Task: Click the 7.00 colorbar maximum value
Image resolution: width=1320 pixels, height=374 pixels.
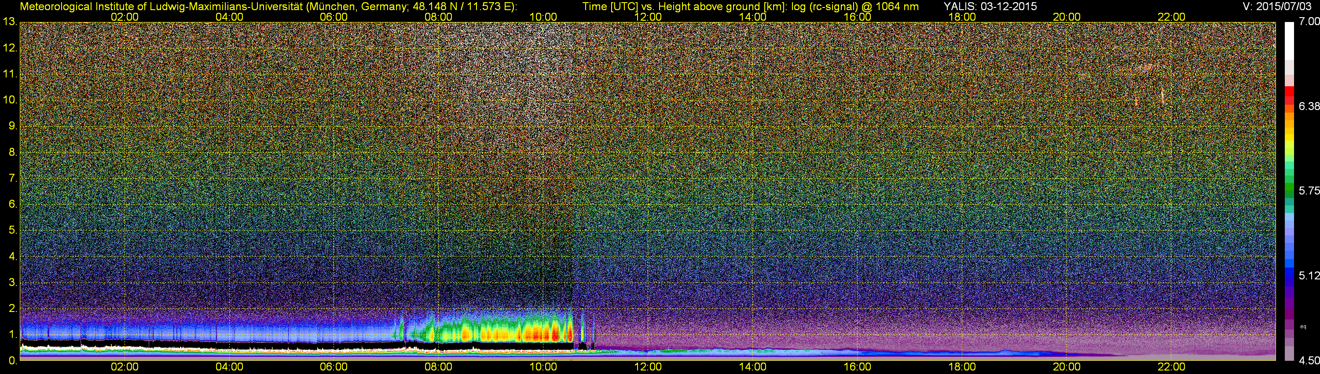Action: [1309, 22]
